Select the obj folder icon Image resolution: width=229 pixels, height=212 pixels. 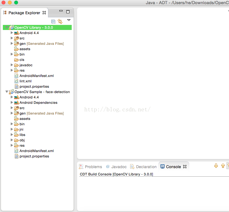[16, 140]
